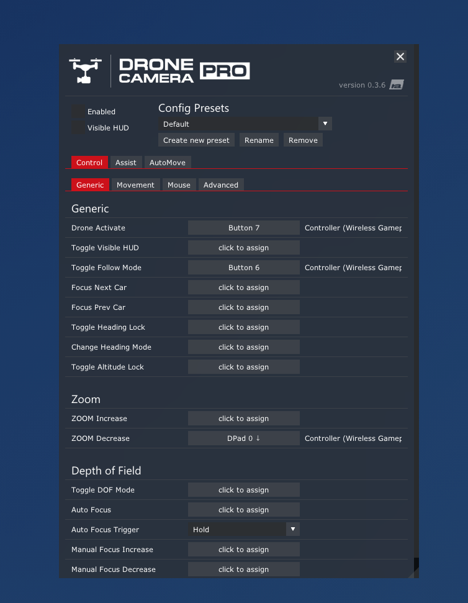Change the ZOOM Decrease DPad binding
This screenshot has width=468, height=603.
(244, 438)
